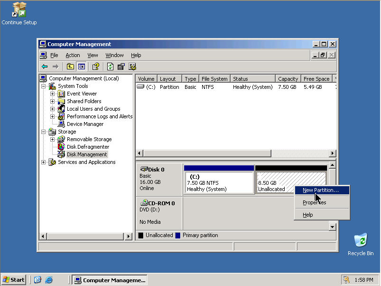
Task: Expand the Local Users and Groups node
Action: point(52,109)
